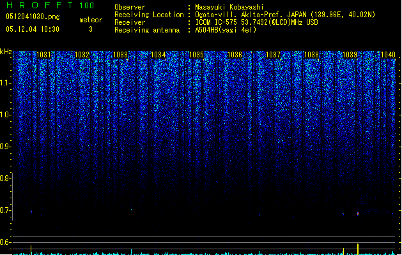Click the 1034 time marker
The width and height of the screenshot is (402, 255).
[x=158, y=55]
